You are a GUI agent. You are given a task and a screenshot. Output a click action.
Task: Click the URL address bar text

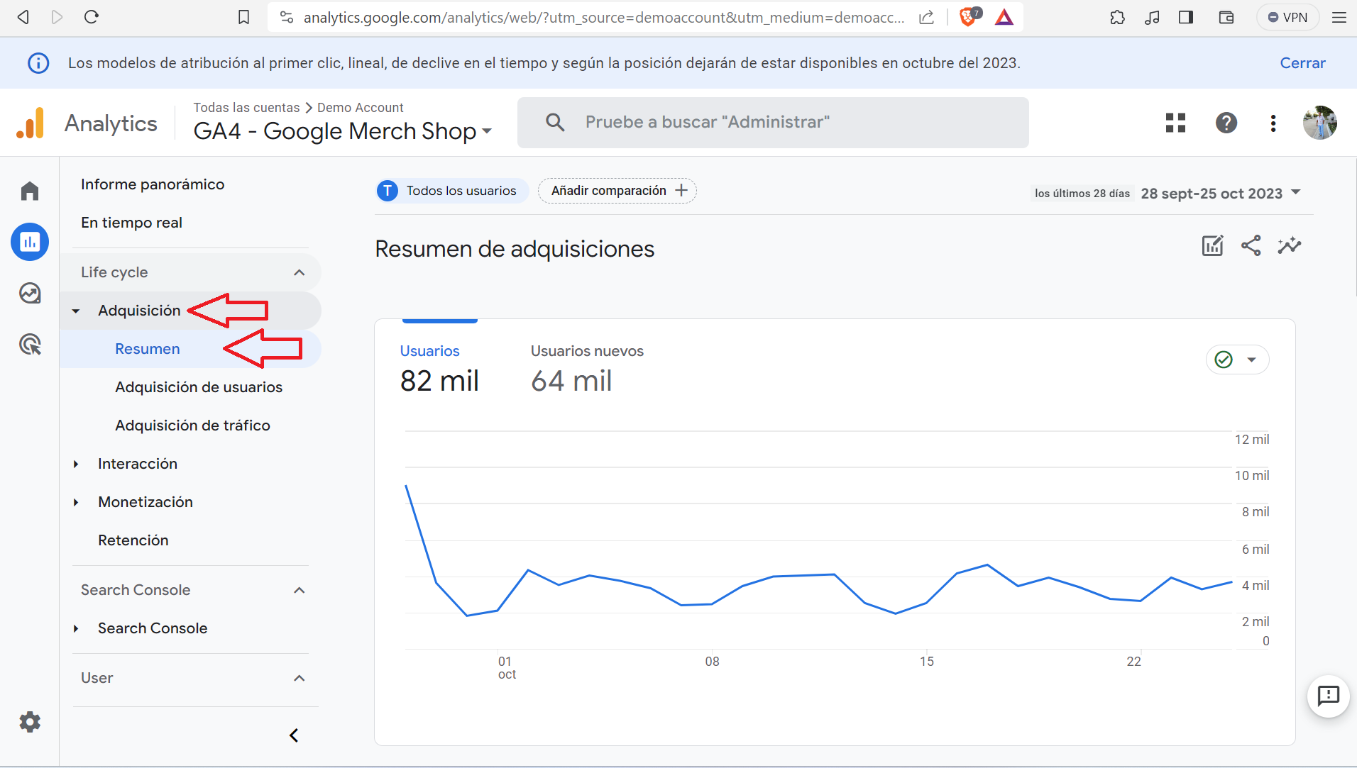coord(603,17)
